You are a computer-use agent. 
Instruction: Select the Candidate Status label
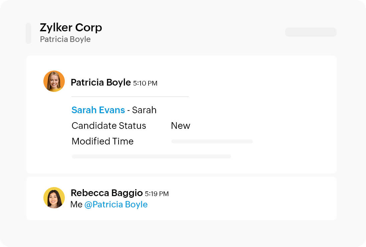coord(109,126)
